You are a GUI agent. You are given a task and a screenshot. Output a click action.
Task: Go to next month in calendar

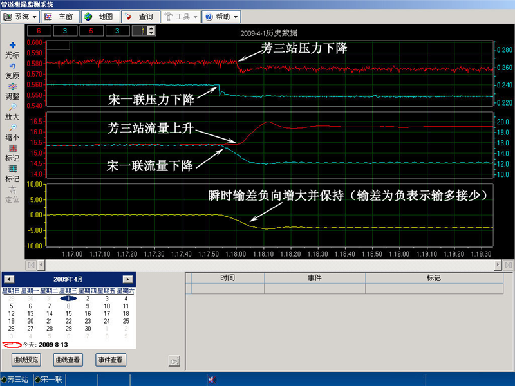[128, 279]
